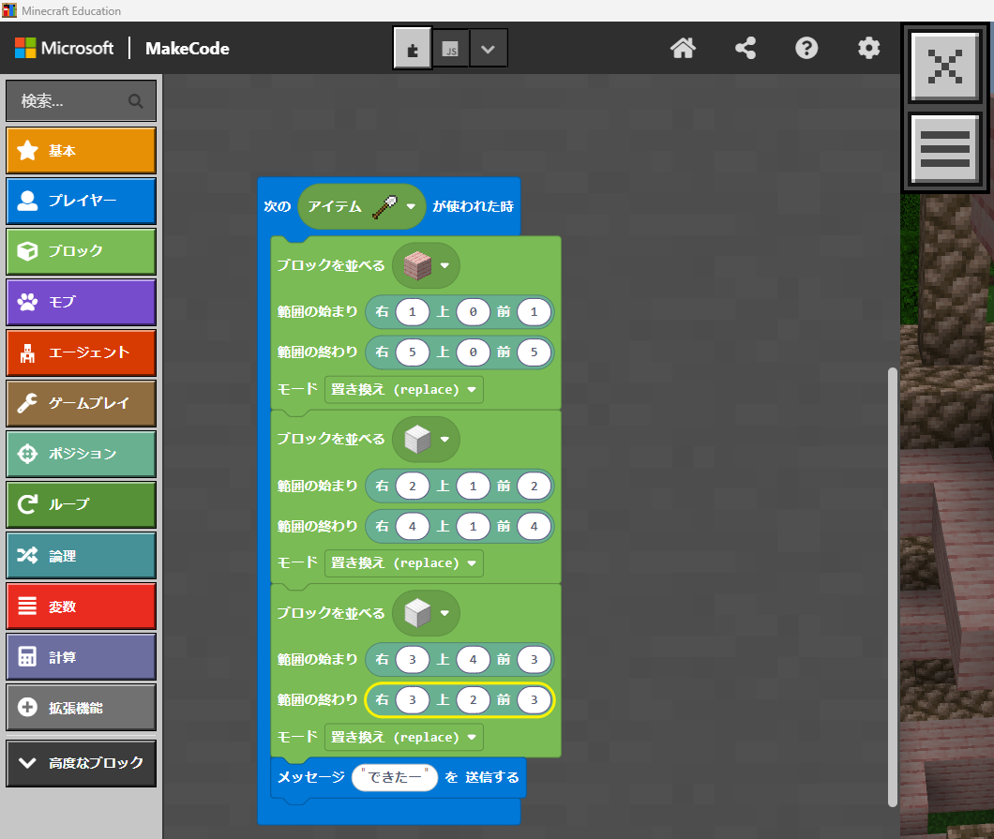Image resolution: width=994 pixels, height=839 pixels.
Task: Focus the 検索 search field
Action: (82, 100)
